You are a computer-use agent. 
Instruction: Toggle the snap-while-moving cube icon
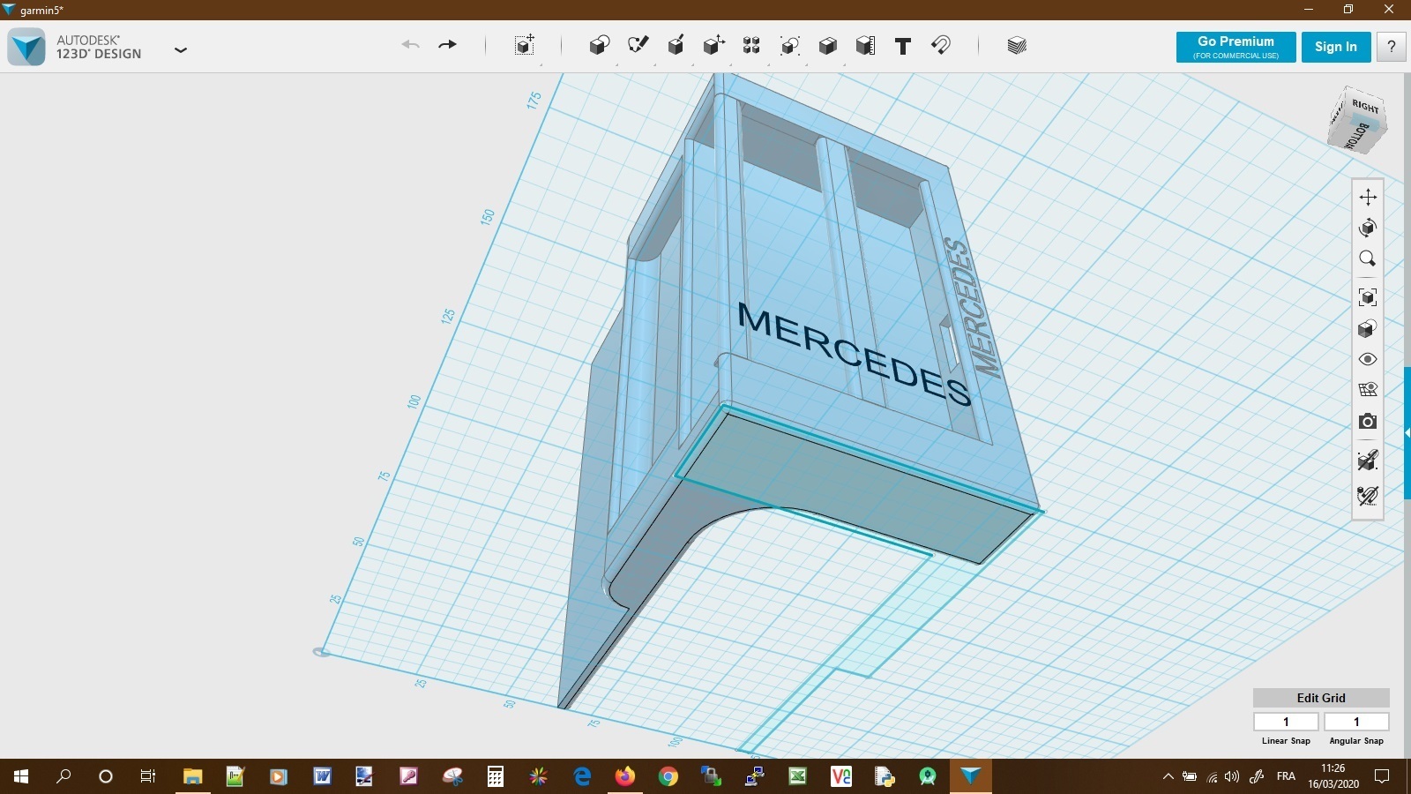[1368, 460]
